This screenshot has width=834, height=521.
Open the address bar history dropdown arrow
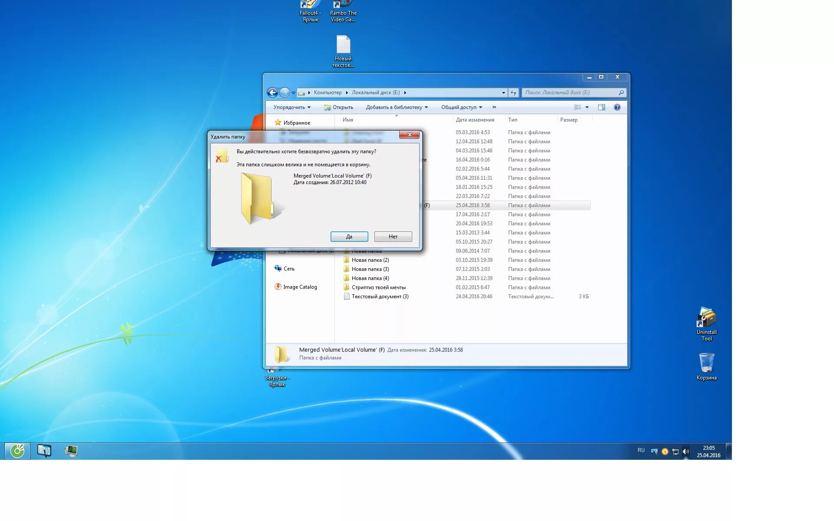pos(503,92)
